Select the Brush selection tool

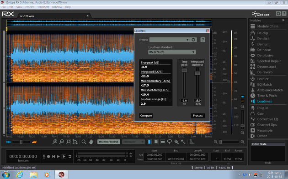pos(176,142)
